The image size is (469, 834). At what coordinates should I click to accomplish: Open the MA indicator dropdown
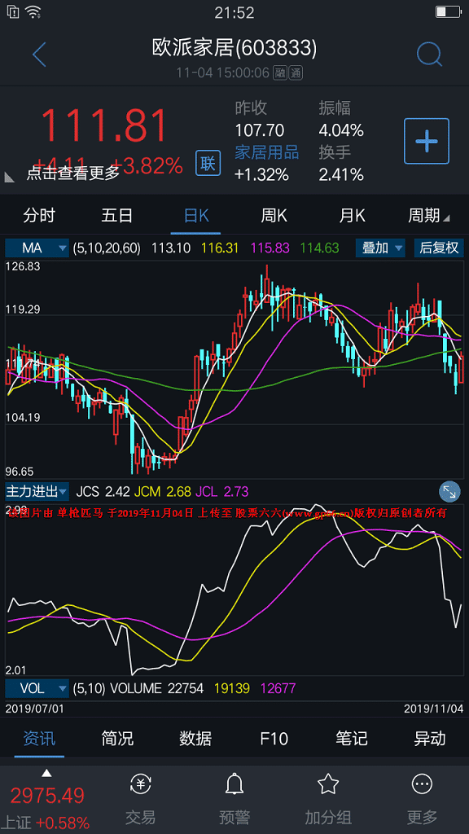(x=37, y=248)
